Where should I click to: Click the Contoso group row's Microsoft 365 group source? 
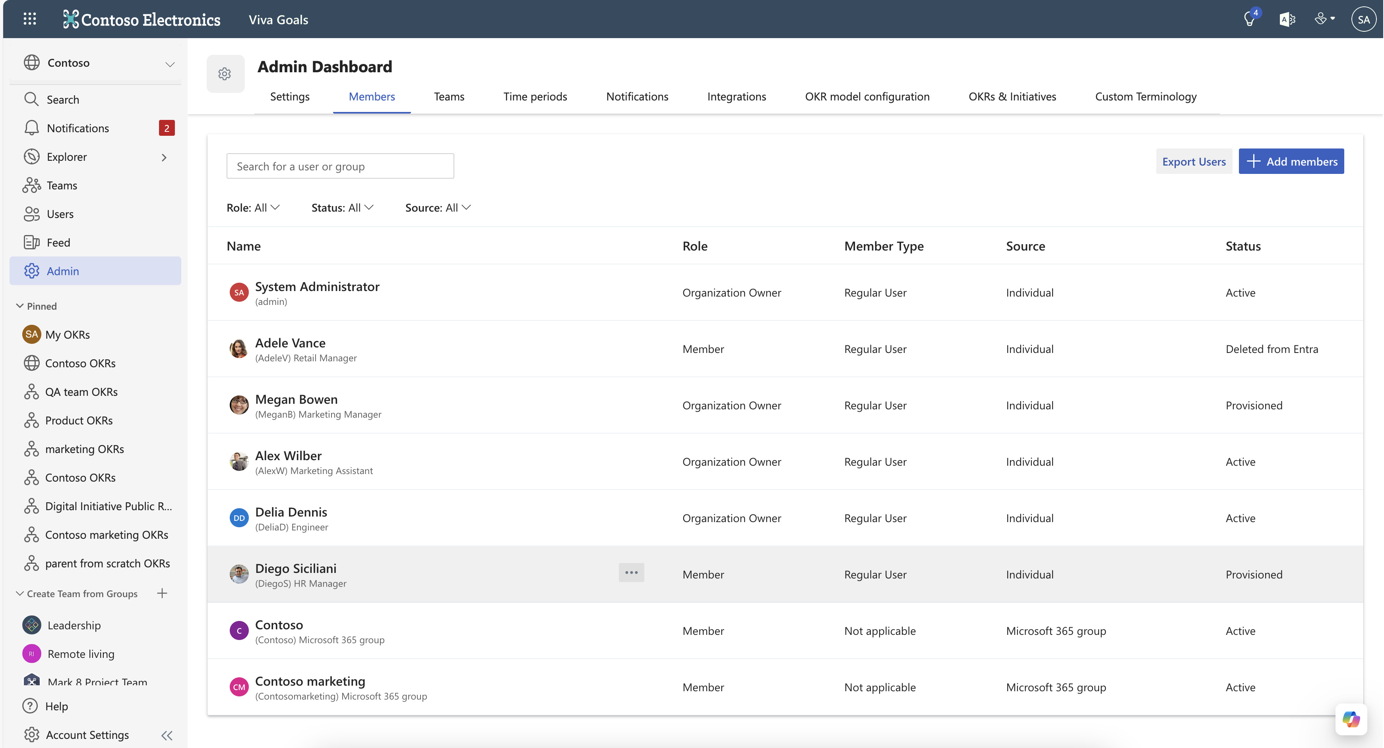(1056, 630)
